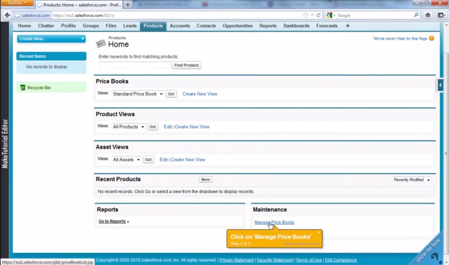Click the Recycle Bin link
Image resolution: width=449 pixels, height=265 pixels.
click(39, 88)
